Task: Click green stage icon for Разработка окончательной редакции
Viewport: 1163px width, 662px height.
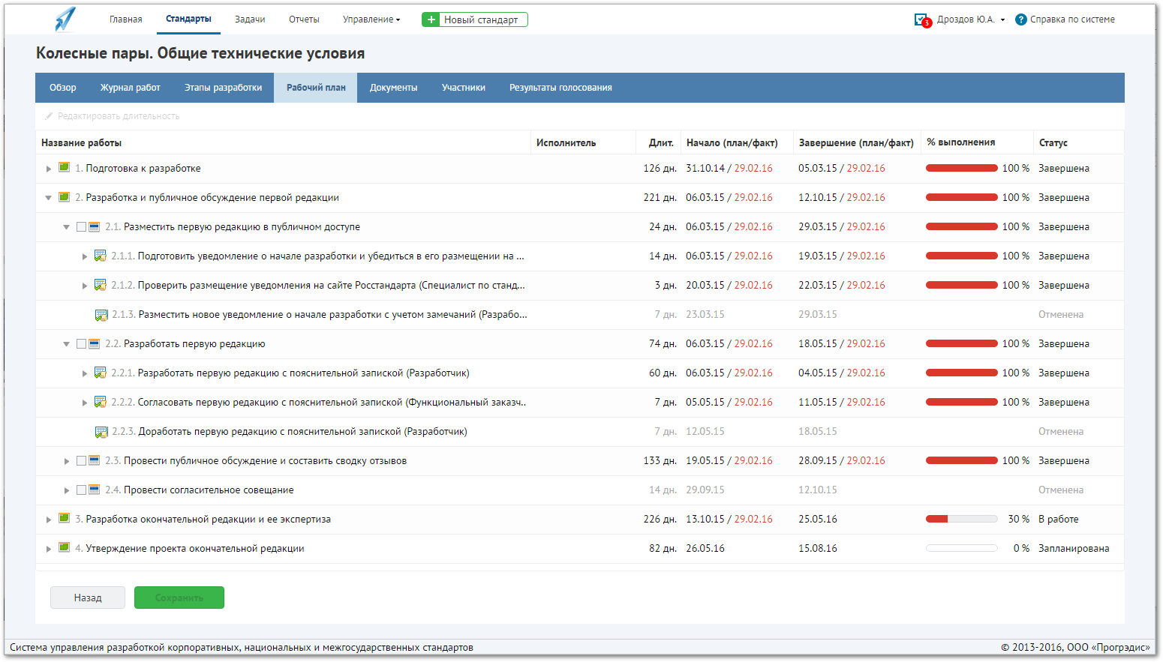Action: coord(65,518)
